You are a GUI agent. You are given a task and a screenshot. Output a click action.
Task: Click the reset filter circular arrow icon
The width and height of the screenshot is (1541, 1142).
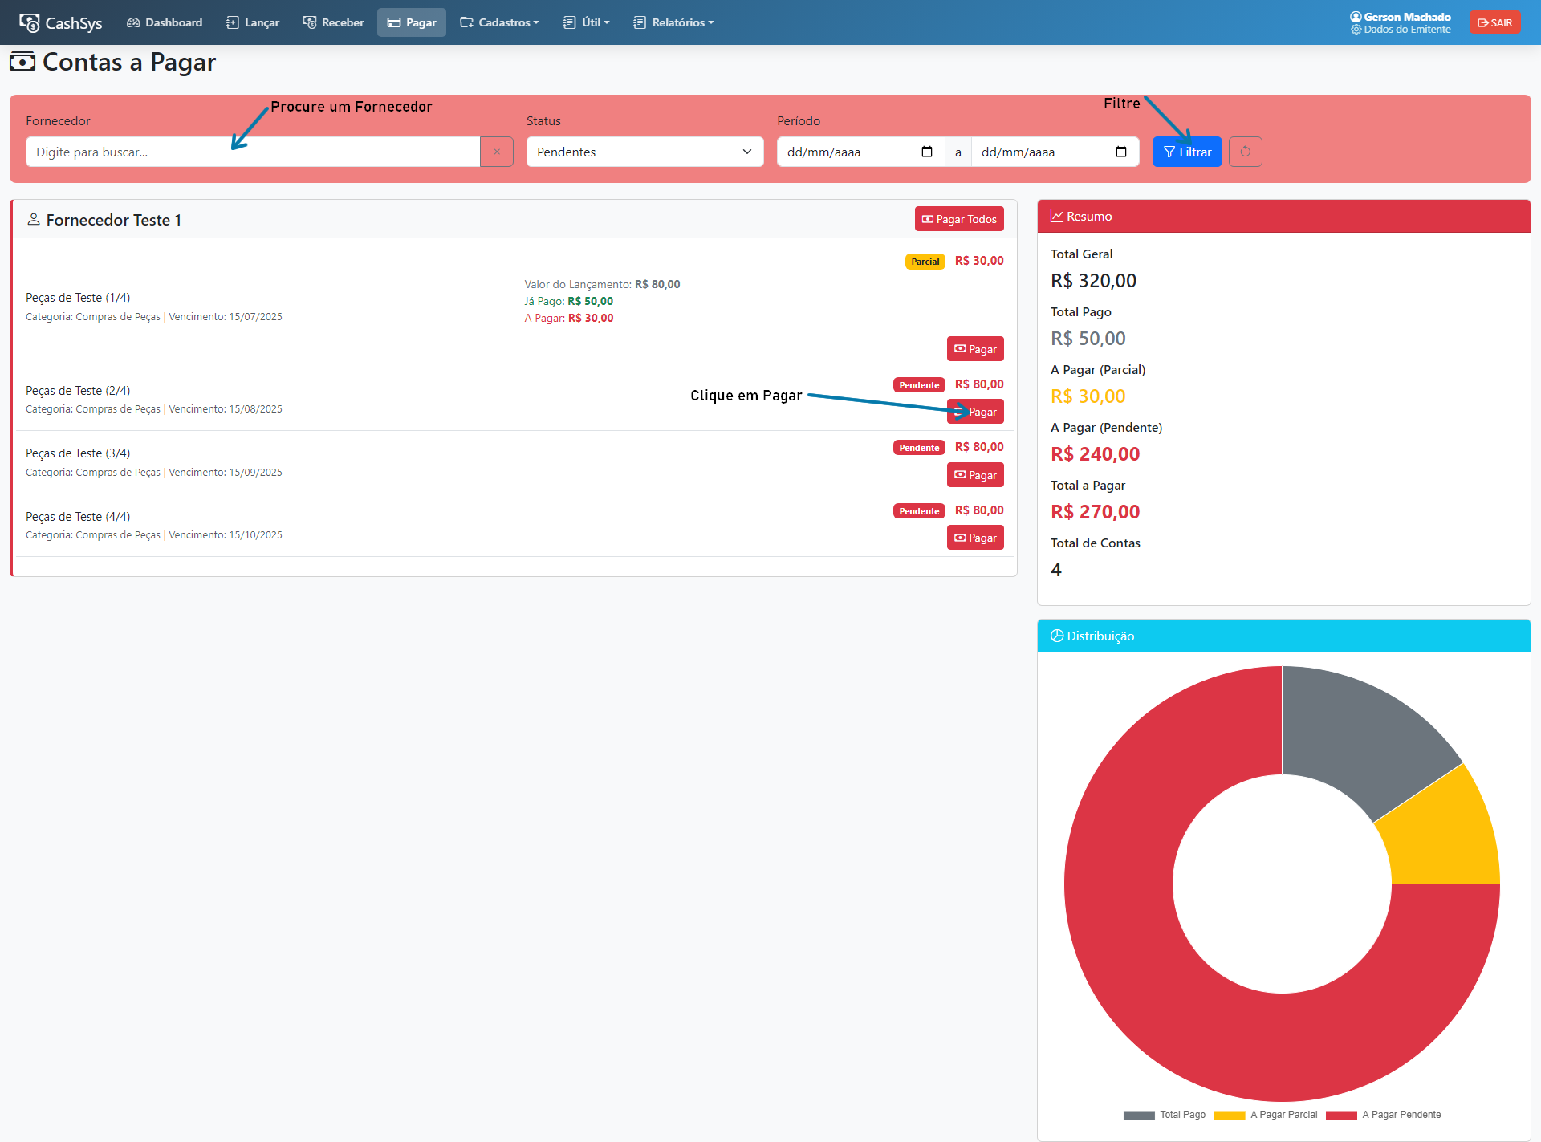(1245, 152)
